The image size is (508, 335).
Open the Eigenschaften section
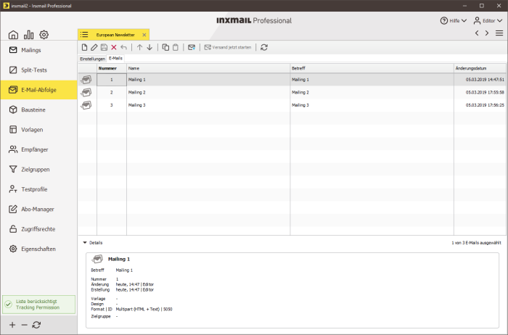coord(39,249)
